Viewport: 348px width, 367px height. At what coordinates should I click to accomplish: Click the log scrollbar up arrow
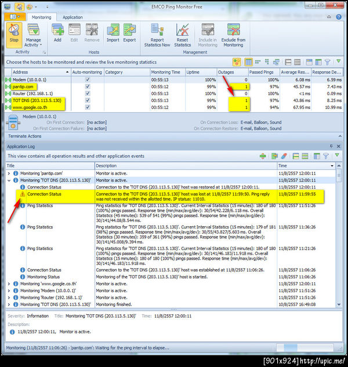(x=339, y=166)
